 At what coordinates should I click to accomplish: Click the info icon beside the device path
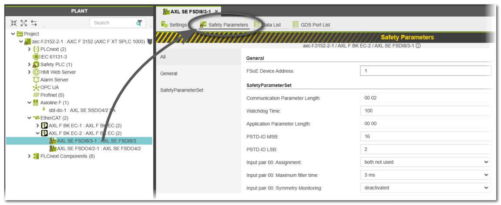point(418,46)
